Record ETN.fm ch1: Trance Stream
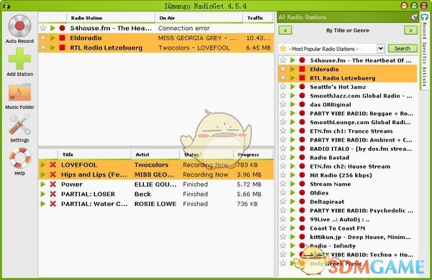The height and width of the screenshot is (280, 432). coord(302,131)
